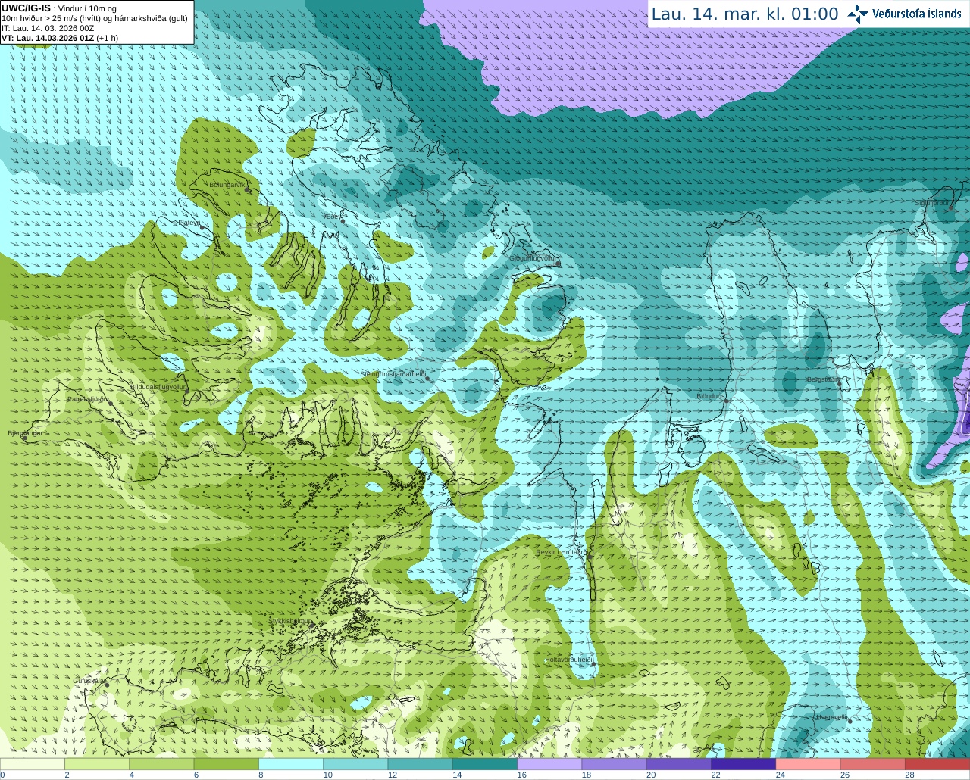970x780 pixels.
Task: Select the Hveravellir station label
Action: point(832,717)
